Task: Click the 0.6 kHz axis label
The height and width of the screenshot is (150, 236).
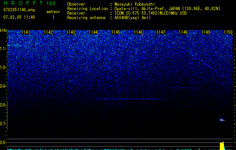Action: coord(3,142)
